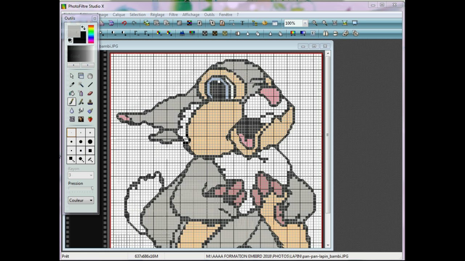
Task: Open preferences gear icon in toolbar
Action: (265, 23)
